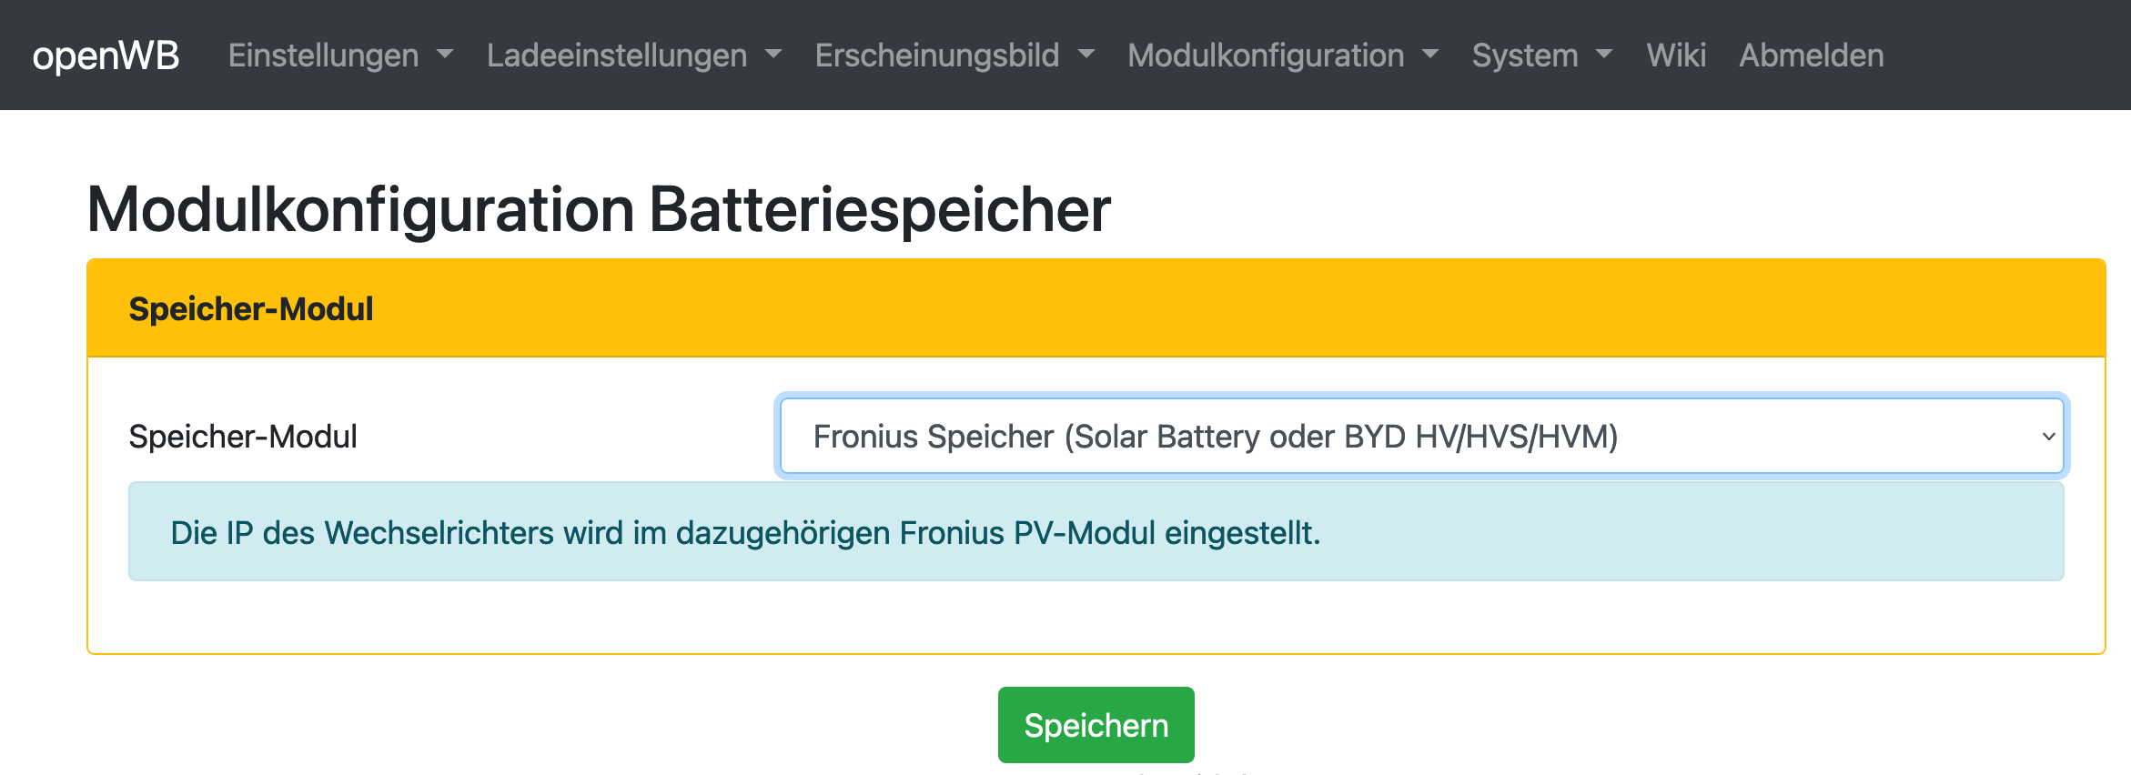The image size is (2131, 775).
Task: Go to the Wiki link
Action: click(x=1675, y=55)
